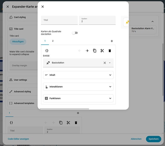165x146 pixels.
Task: Delete the card with trash icon in front dialog
Action: [x=110, y=51]
